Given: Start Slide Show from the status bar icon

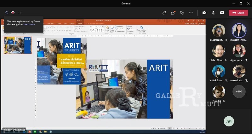Looking at the screenshot, I should [181, 128].
